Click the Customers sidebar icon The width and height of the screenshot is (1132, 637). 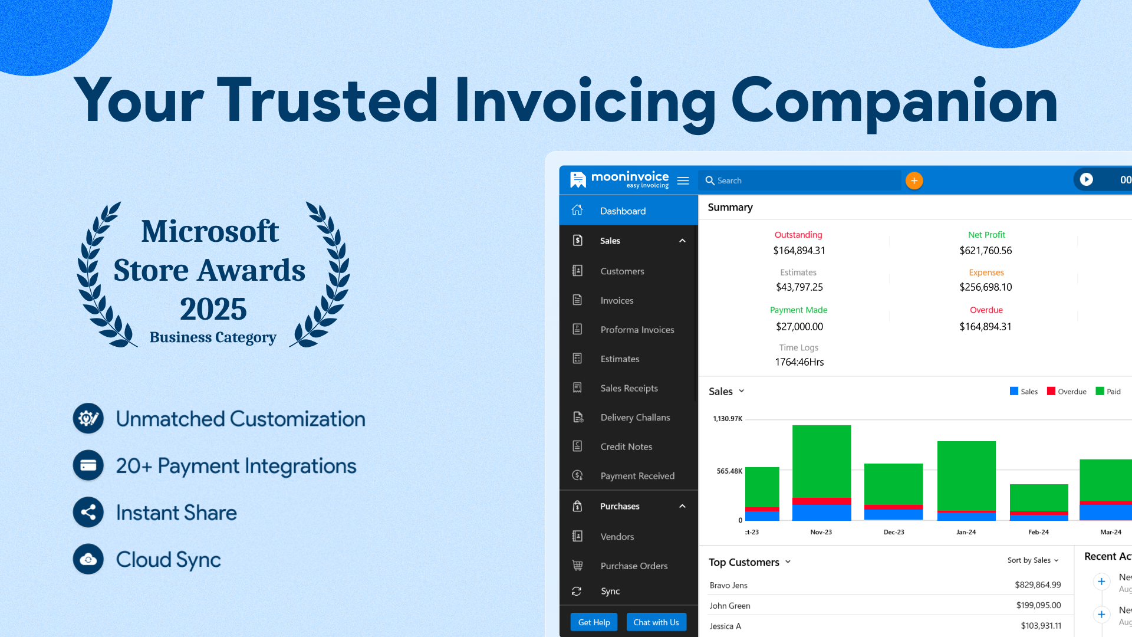tap(577, 271)
